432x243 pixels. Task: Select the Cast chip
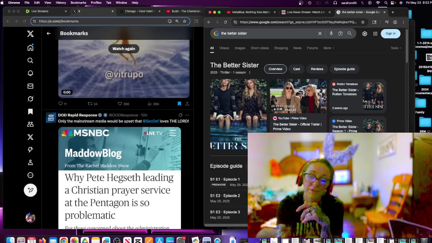pos(297,69)
